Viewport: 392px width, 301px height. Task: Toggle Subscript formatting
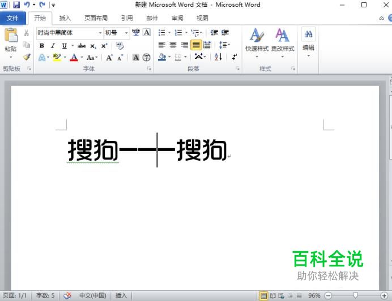93,46
